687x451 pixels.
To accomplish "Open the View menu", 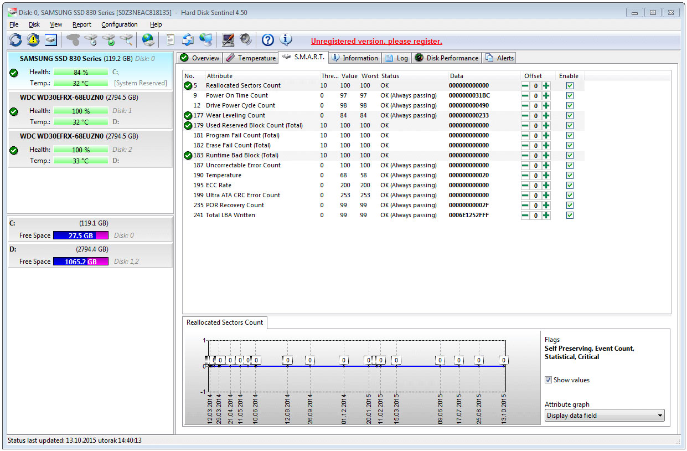I will click(56, 24).
